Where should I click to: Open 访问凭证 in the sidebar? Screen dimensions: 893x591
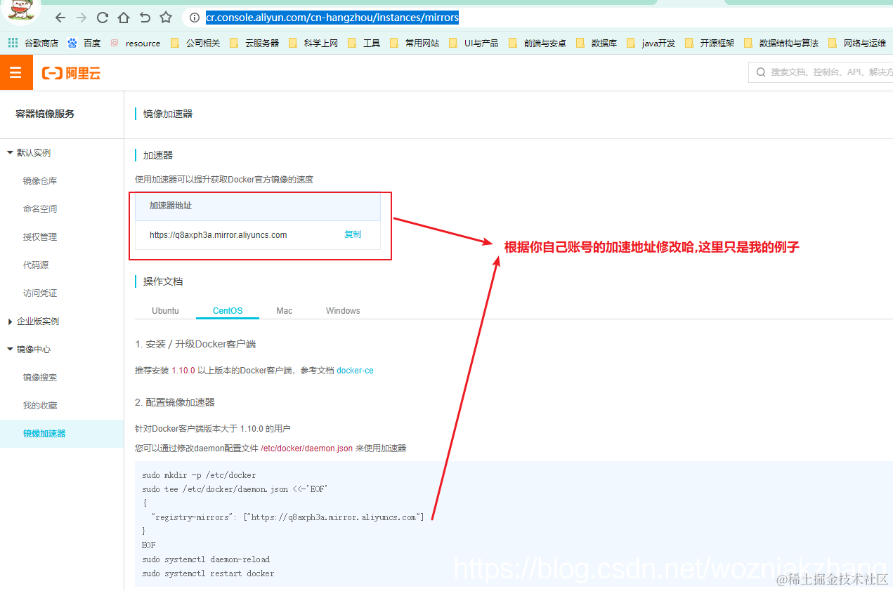pyautogui.click(x=40, y=293)
